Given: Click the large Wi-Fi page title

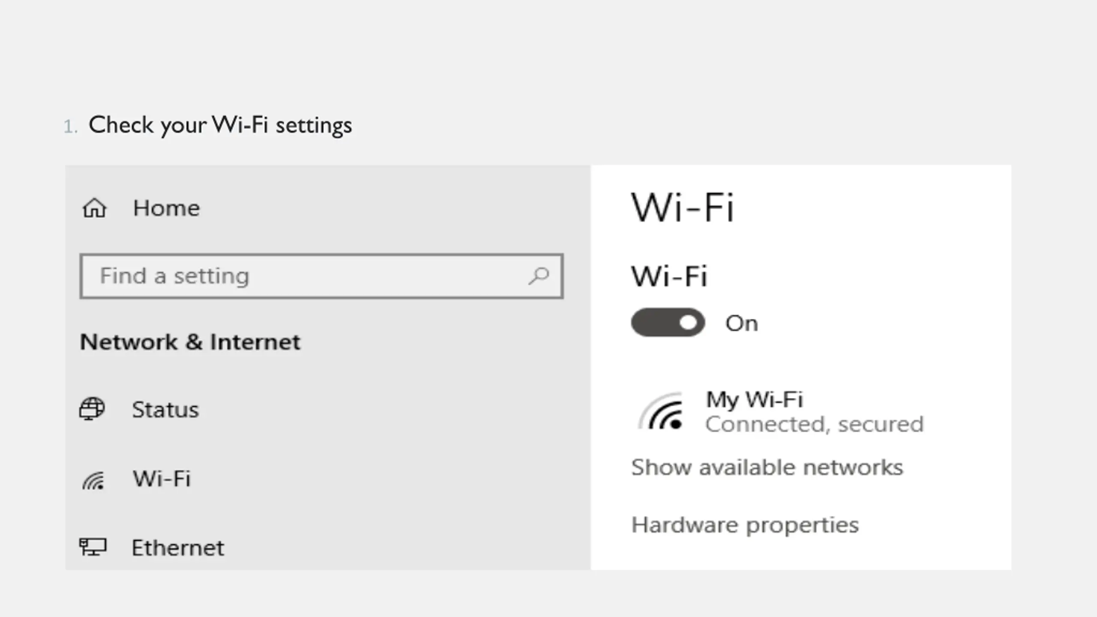Looking at the screenshot, I should 683,208.
